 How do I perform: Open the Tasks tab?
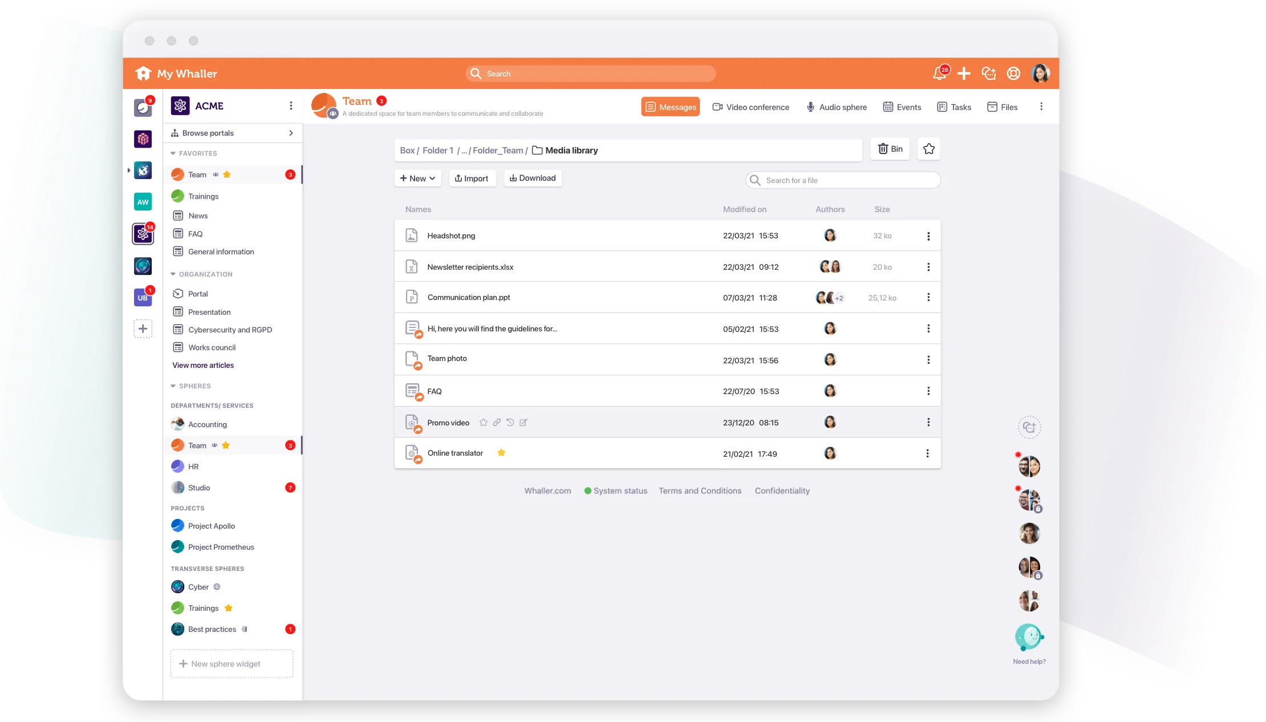click(954, 107)
